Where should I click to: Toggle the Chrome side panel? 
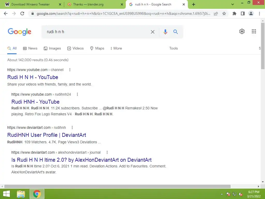click(x=243, y=13)
